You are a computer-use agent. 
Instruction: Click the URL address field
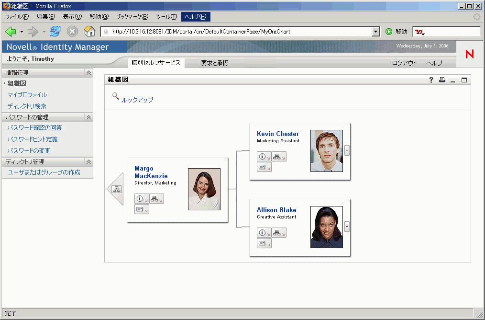click(x=237, y=31)
